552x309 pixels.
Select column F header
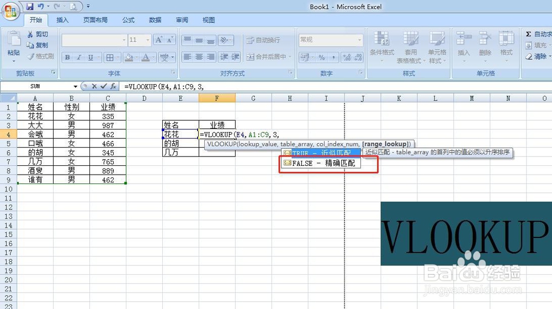(217, 98)
